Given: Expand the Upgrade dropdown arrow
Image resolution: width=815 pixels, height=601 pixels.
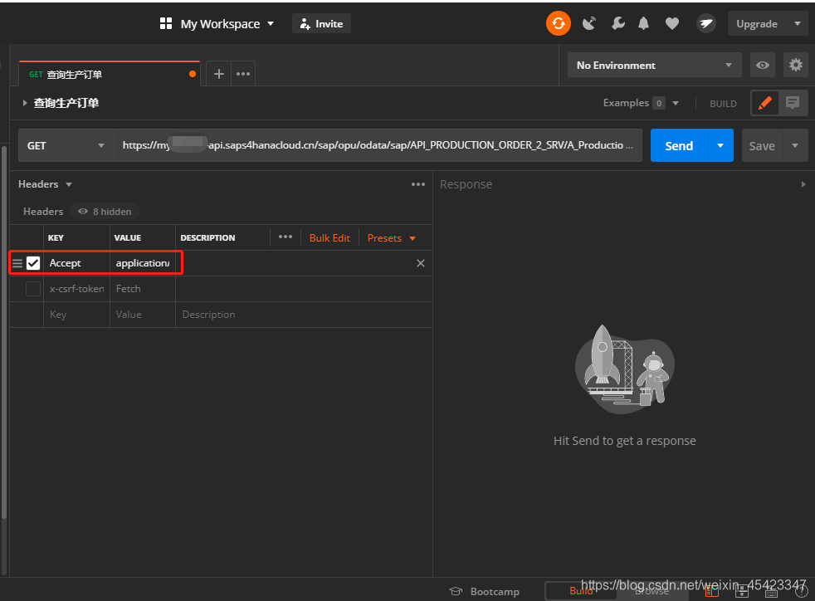Looking at the screenshot, I should point(798,23).
